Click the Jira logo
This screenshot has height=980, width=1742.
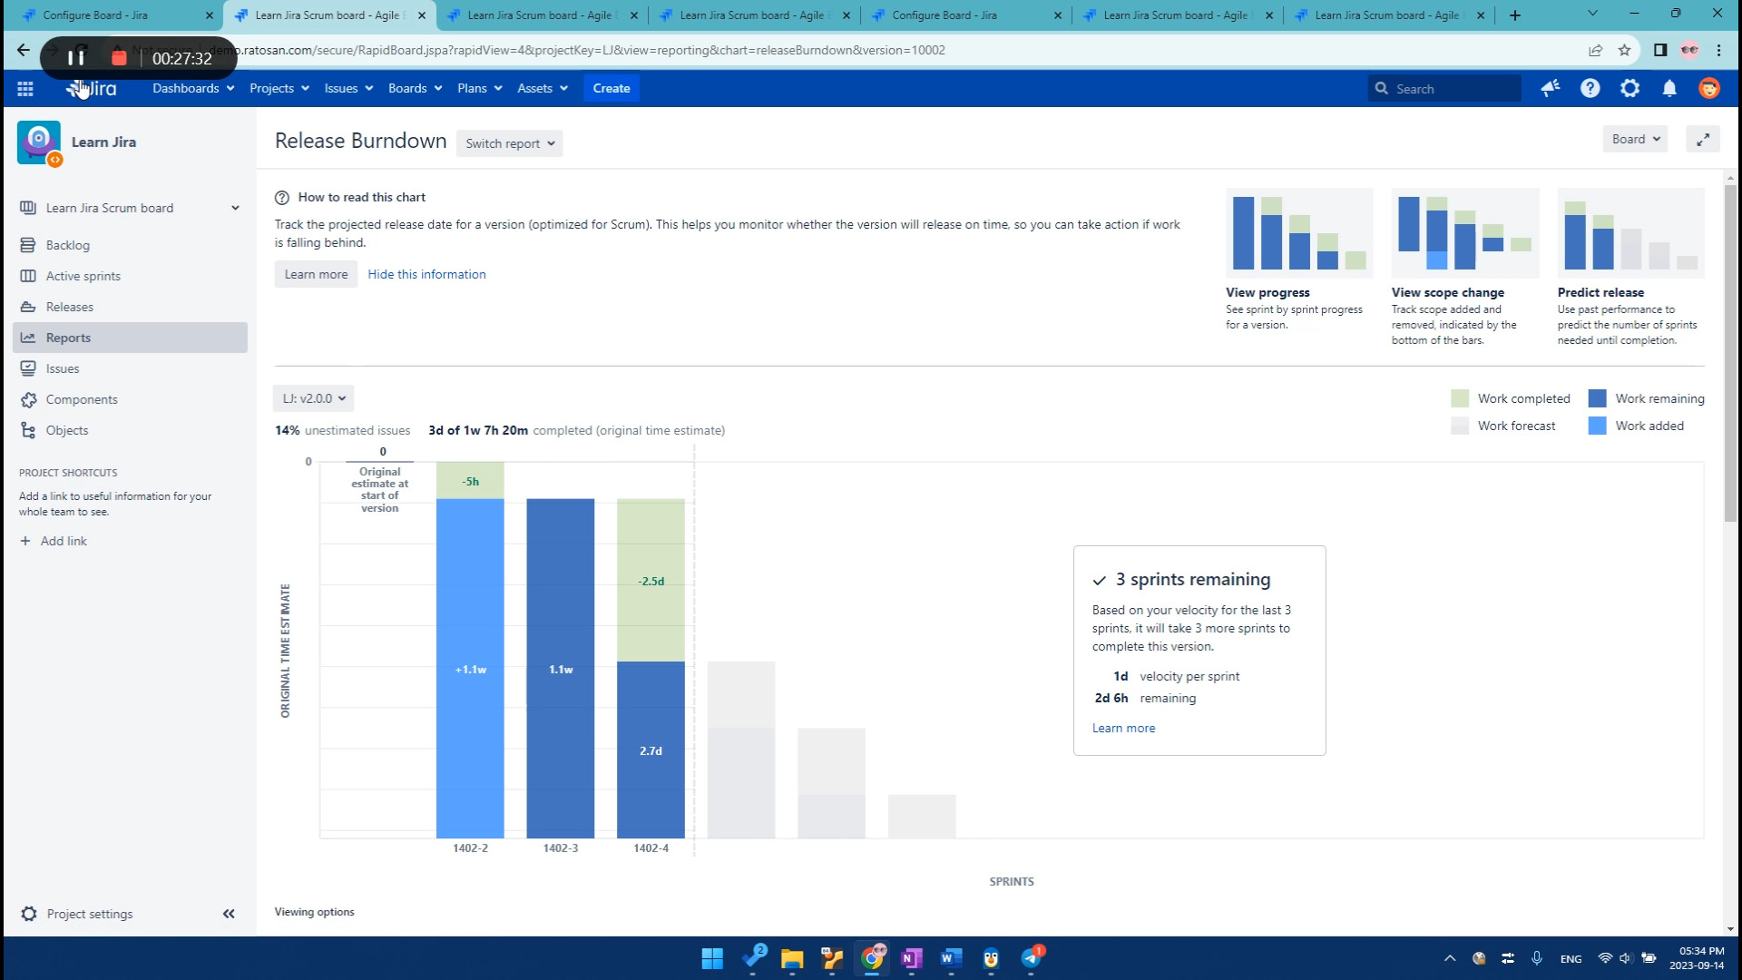click(x=92, y=88)
